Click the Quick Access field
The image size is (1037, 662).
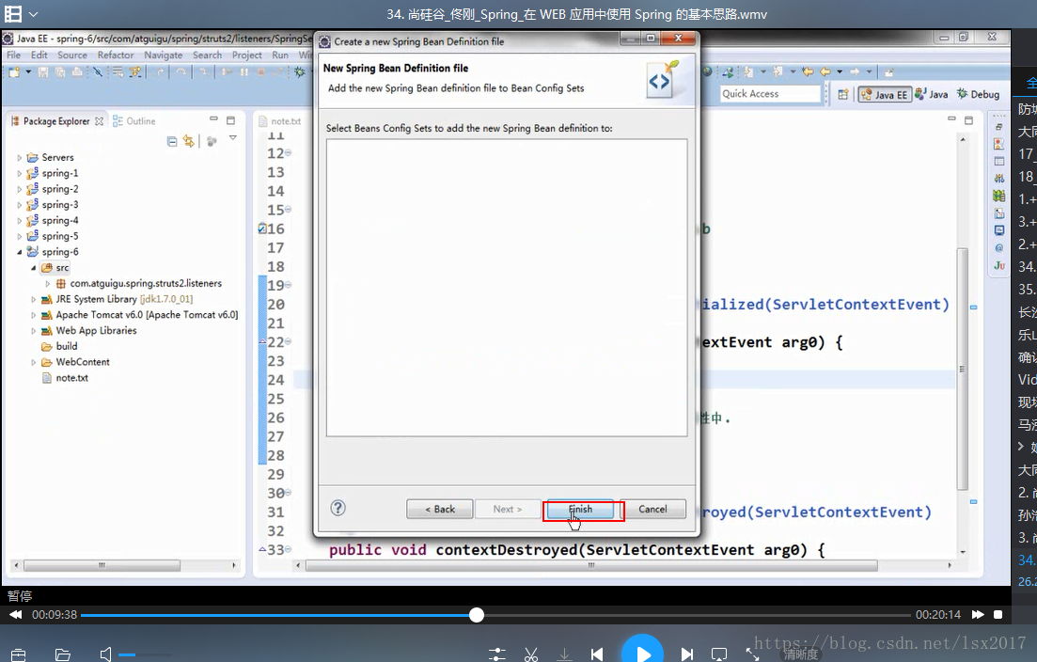[x=771, y=94]
